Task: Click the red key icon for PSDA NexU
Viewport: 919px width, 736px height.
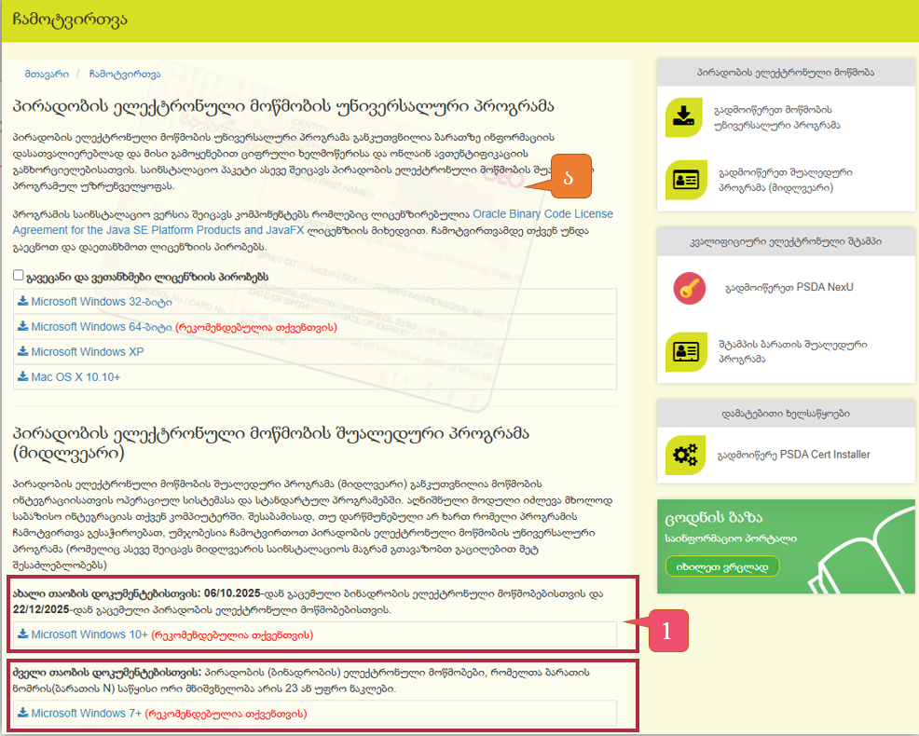Action: tap(690, 288)
